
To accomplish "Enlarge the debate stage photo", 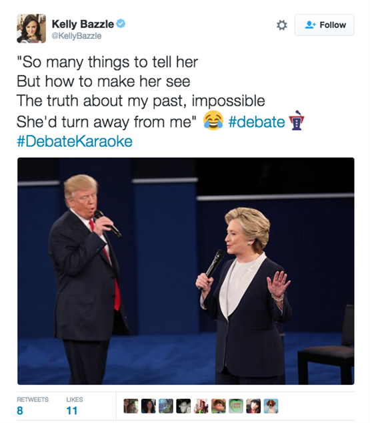I will pos(186,271).
